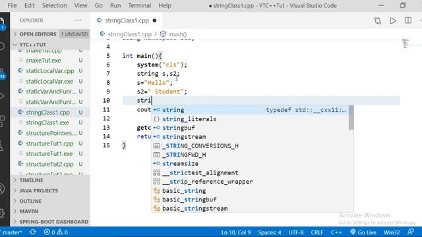This screenshot has height=237, width=422.
Task: Open the View menu
Action: coord(80,5)
